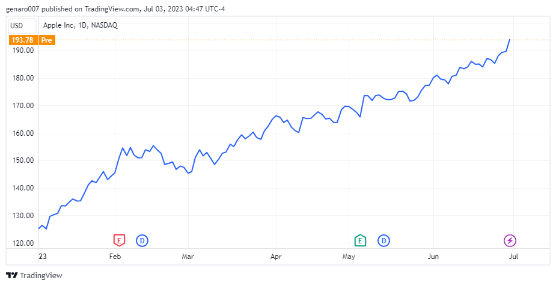Click the red earnings marker near Feb

pos(119,241)
